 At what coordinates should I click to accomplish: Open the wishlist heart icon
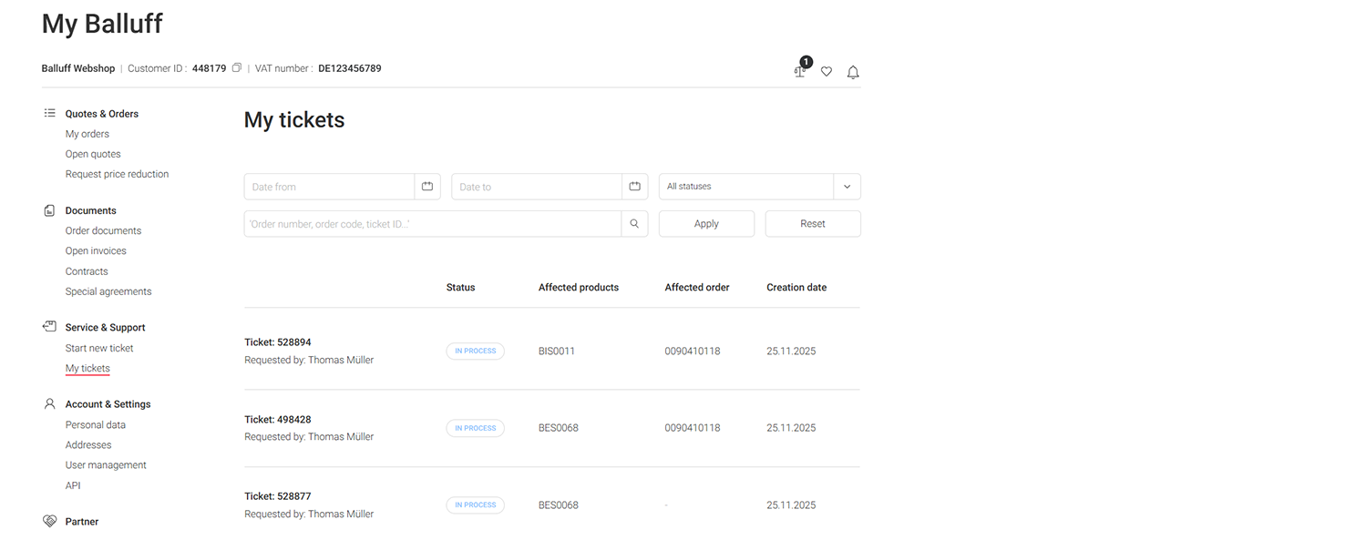pos(827,71)
